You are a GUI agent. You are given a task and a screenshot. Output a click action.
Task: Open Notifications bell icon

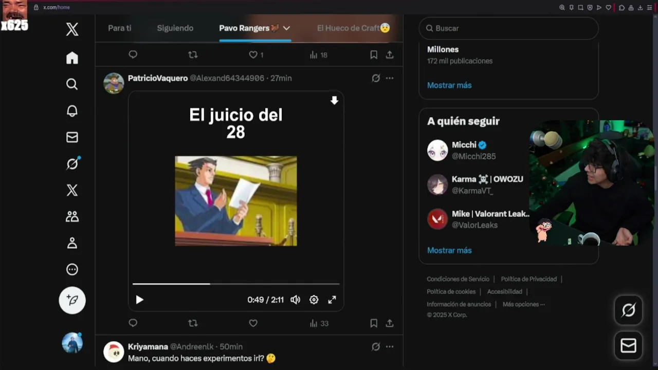pos(72,111)
